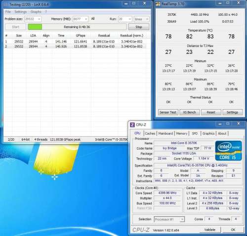Click the Validate button in CPU-Z
The image size is (247, 236).
(x=210, y=230)
